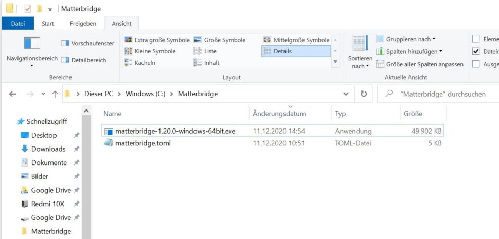The image size is (499, 239).
Task: Select the Details layout option
Action: [296, 51]
